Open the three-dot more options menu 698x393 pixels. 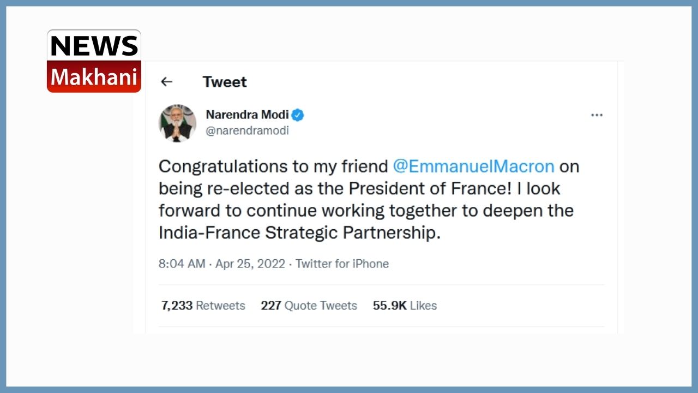597,115
